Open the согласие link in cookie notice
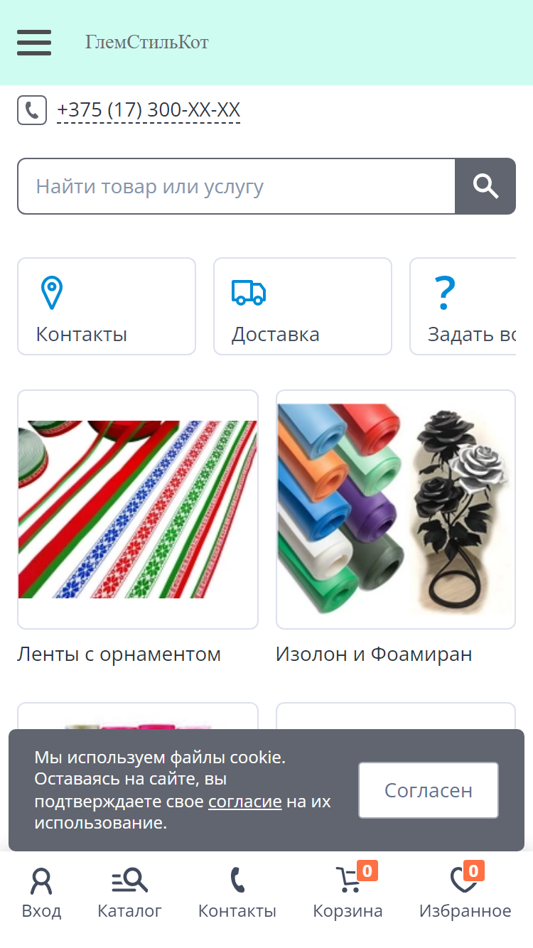Screen dimensions: 533x948 coord(245,802)
